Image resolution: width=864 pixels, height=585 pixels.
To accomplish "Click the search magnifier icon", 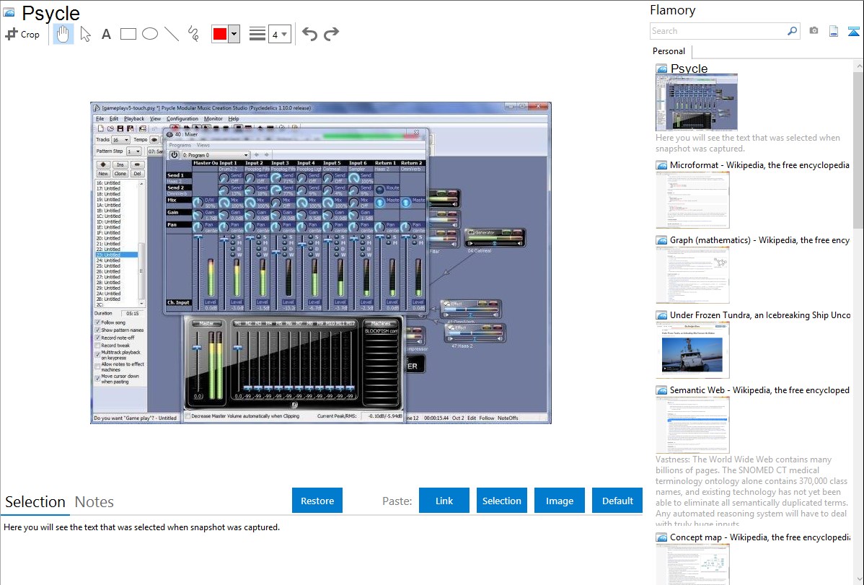I will point(793,31).
